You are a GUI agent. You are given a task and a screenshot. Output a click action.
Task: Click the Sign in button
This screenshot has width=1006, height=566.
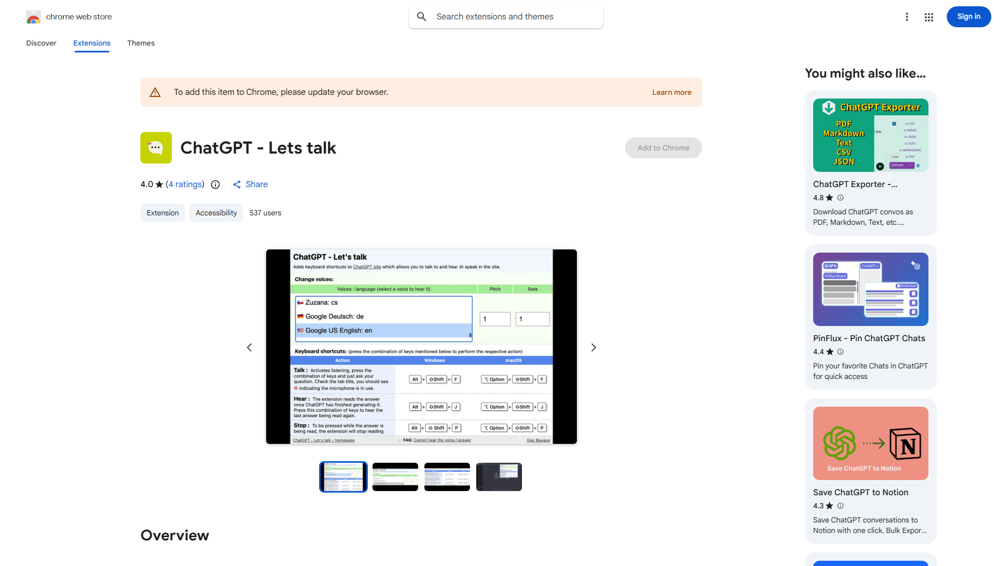click(968, 16)
